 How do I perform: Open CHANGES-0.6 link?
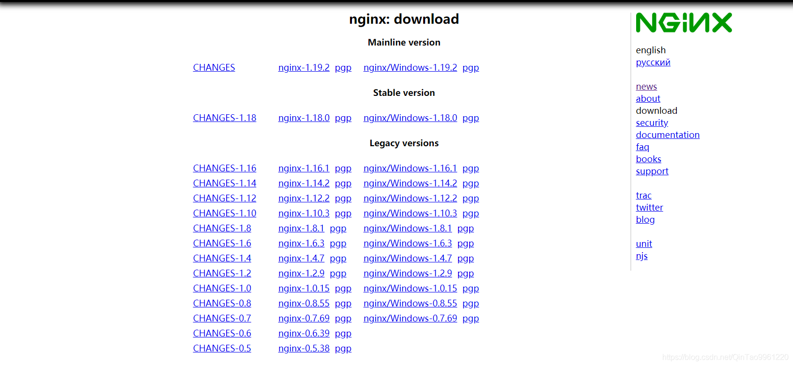click(x=222, y=334)
